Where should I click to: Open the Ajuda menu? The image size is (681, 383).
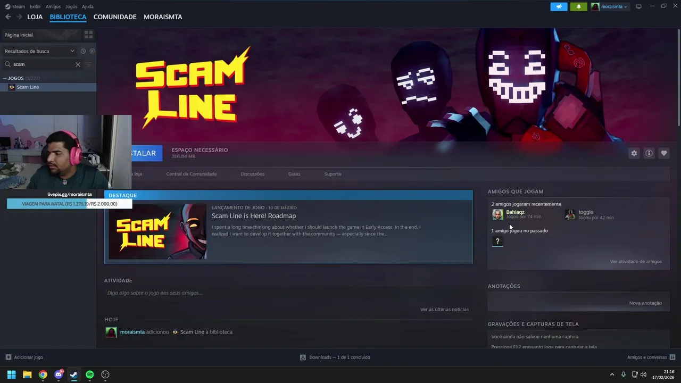(88, 6)
